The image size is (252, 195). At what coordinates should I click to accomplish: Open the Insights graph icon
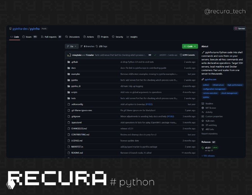coord(128,37)
